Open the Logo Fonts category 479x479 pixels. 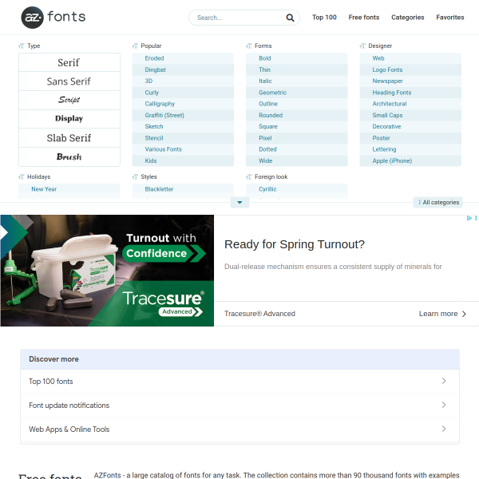tap(410, 69)
